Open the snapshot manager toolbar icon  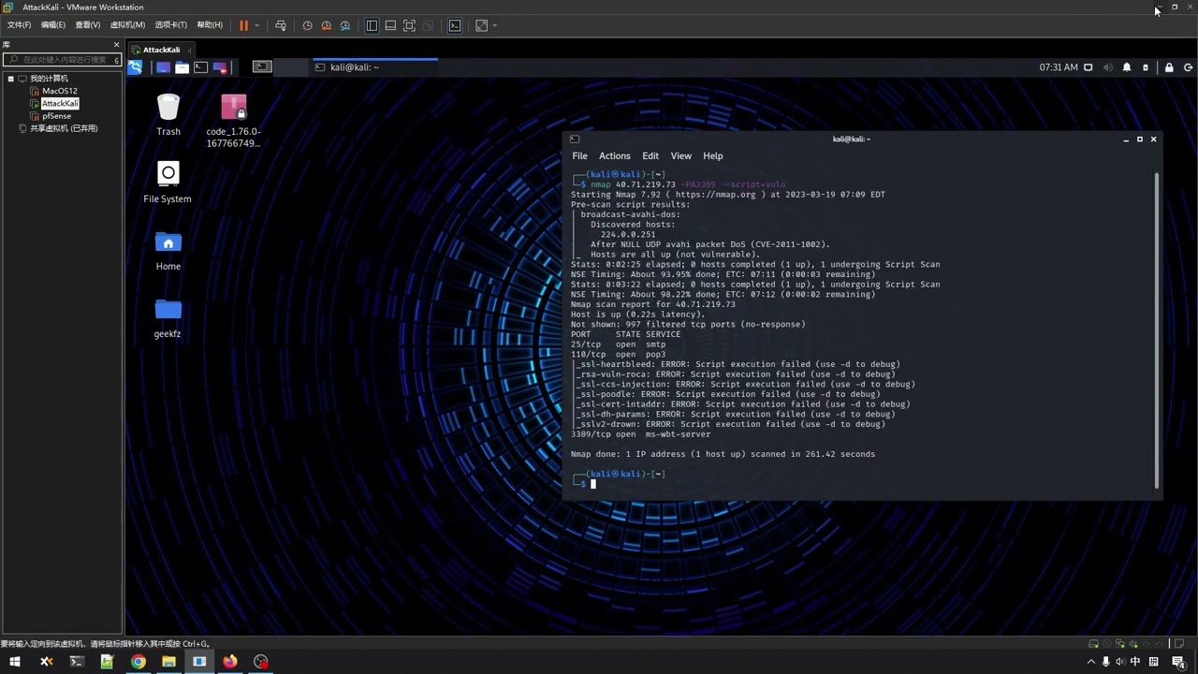click(x=345, y=25)
